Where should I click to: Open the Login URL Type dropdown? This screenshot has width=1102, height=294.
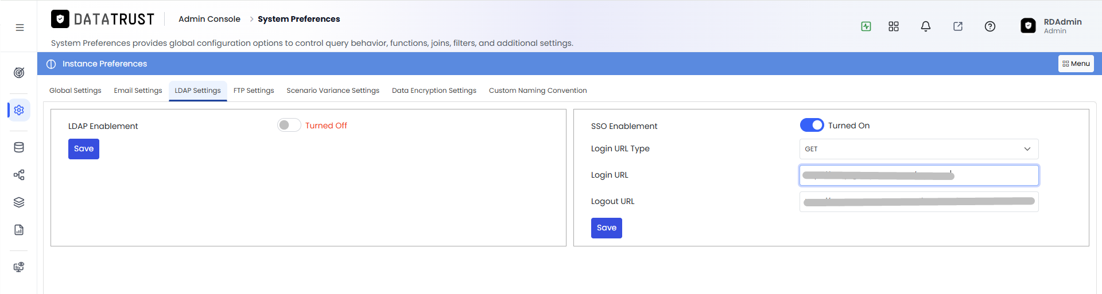tap(919, 149)
